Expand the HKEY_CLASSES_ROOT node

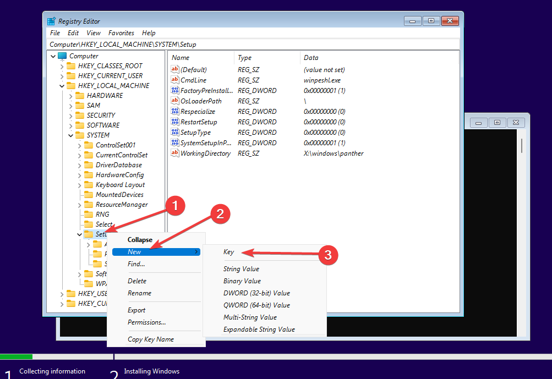[62, 66]
